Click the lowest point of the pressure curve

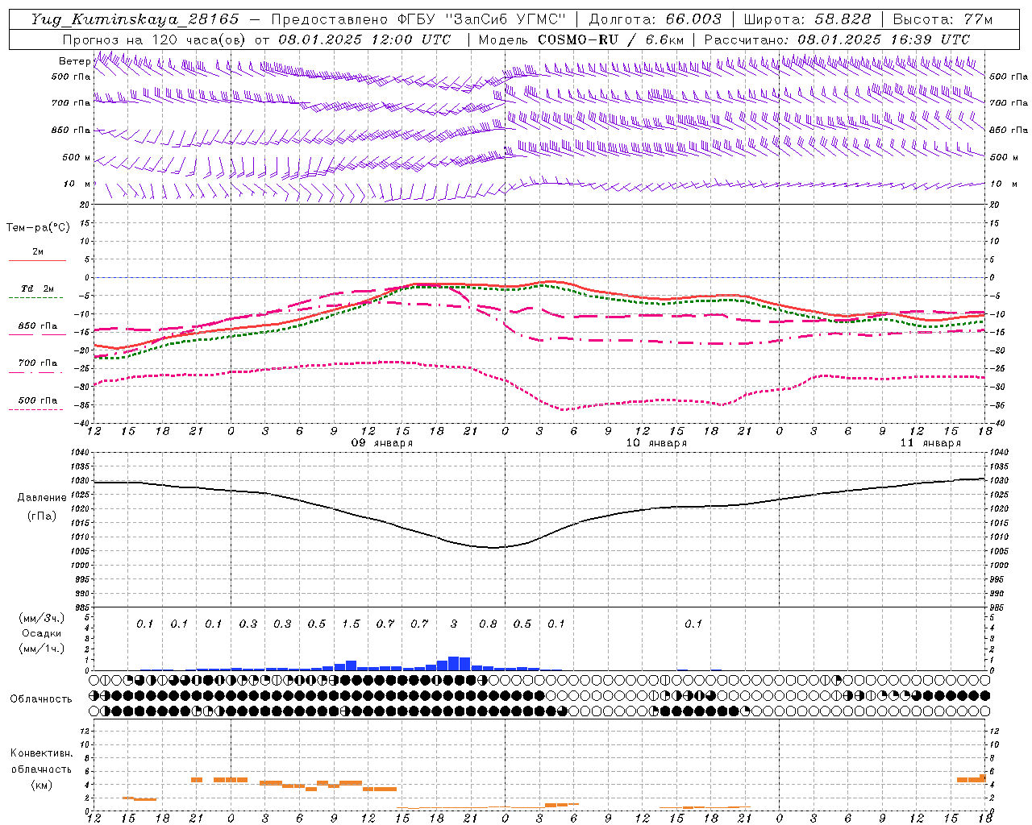(493, 548)
